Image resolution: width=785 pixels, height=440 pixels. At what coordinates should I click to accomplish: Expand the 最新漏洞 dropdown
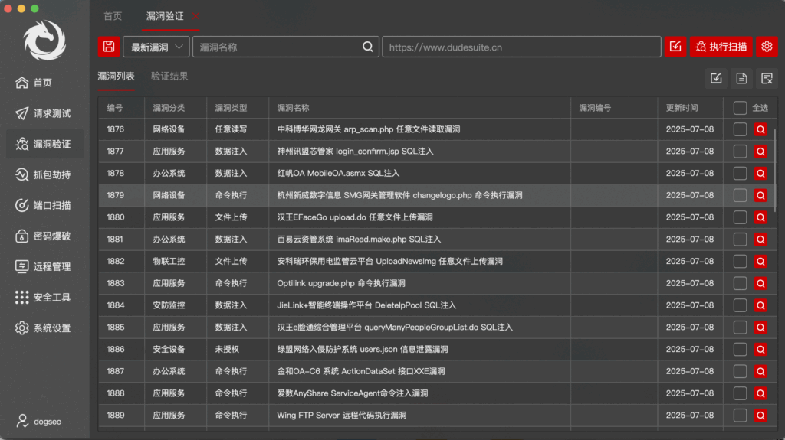point(156,47)
